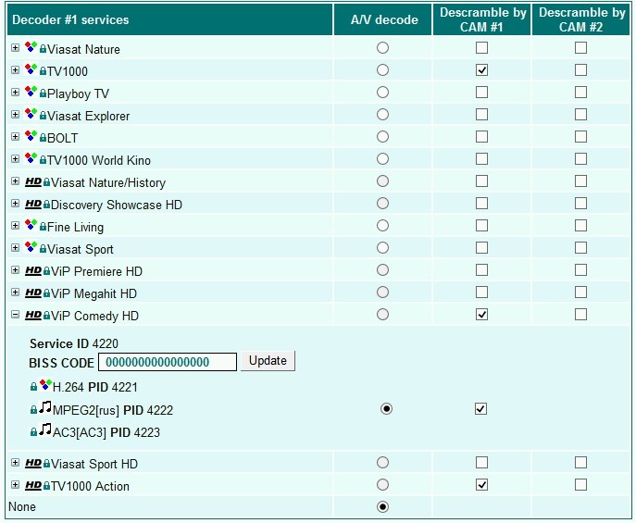This screenshot has height=523, width=636.
Task: Select MPEG2[rus] PID 4222 audio decode radio
Action: point(387,409)
